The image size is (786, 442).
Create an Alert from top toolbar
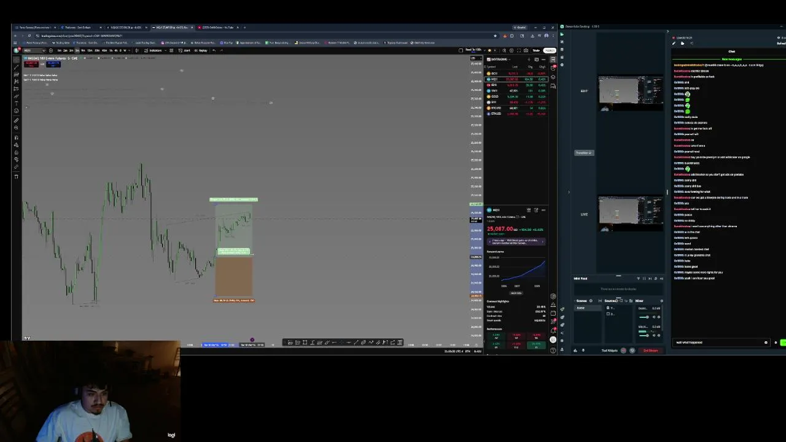coord(184,50)
